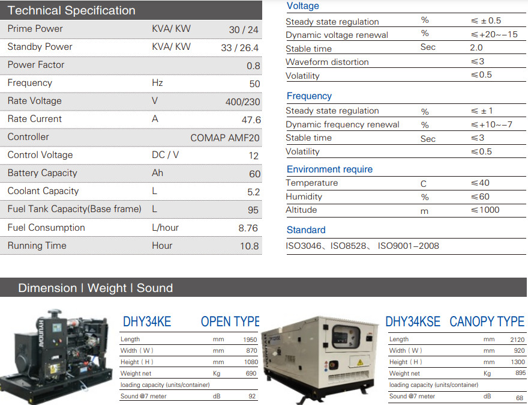Click the canopy type Height value '1300'
The image size is (528, 405).
point(518,362)
